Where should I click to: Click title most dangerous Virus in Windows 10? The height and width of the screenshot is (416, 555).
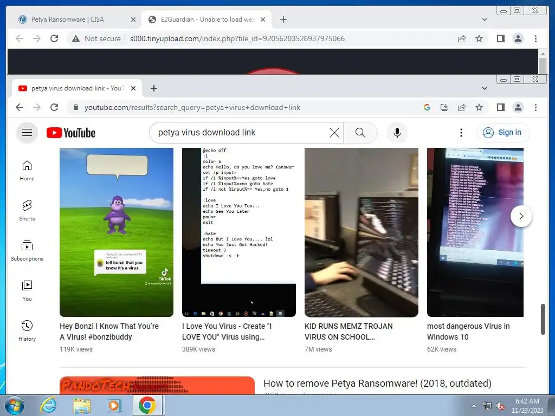(468, 331)
